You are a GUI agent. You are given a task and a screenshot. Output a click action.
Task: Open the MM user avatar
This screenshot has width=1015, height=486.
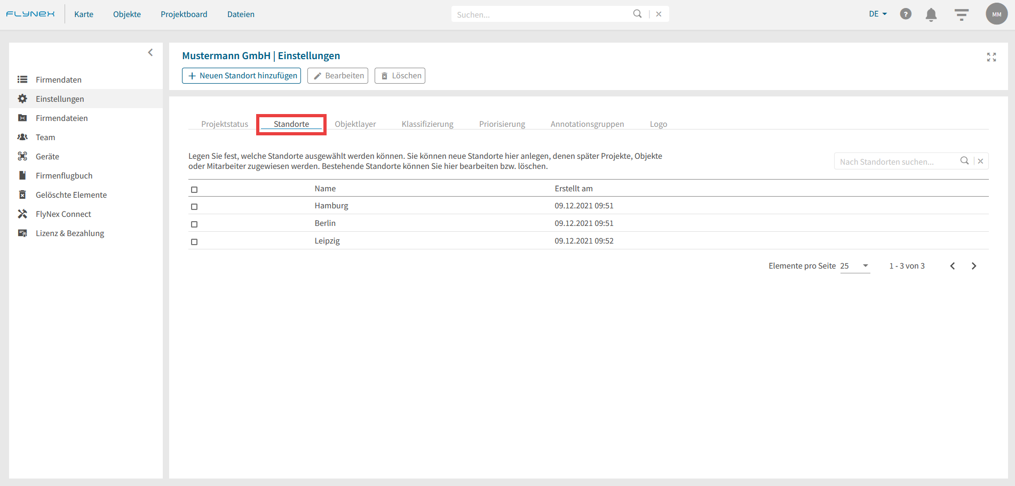(996, 14)
